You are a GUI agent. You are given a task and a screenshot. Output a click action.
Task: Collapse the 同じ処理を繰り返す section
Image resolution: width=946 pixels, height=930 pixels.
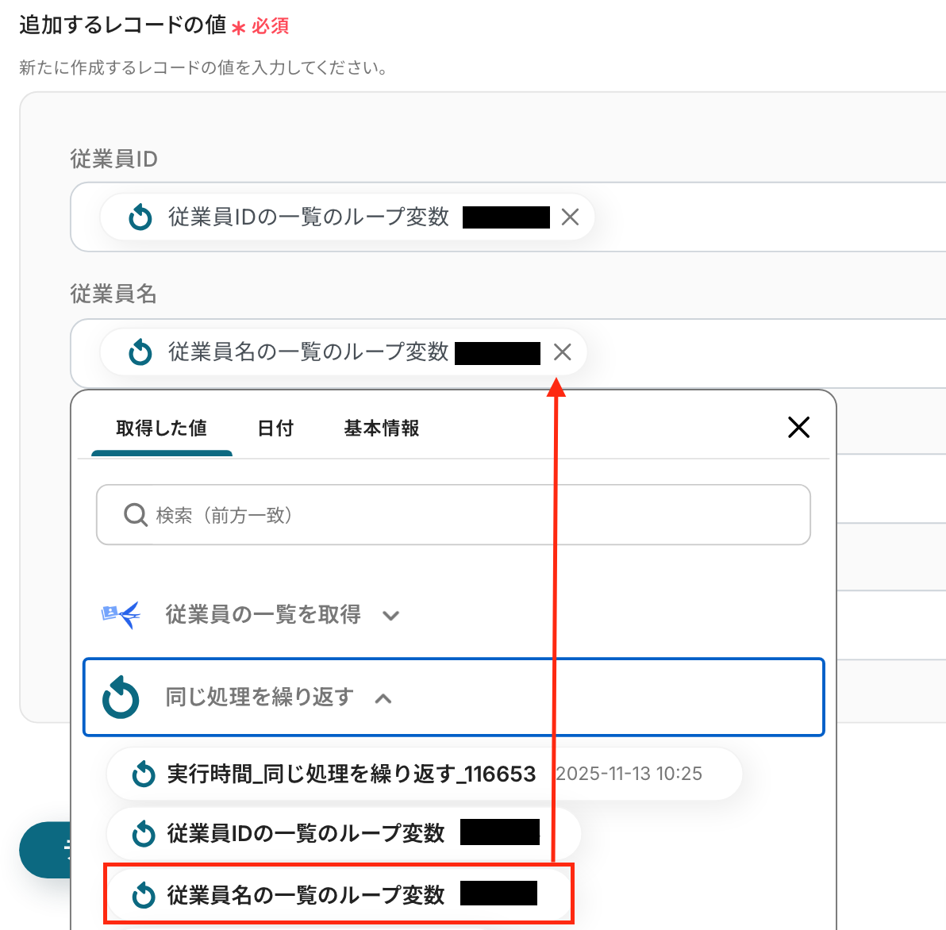tap(383, 698)
